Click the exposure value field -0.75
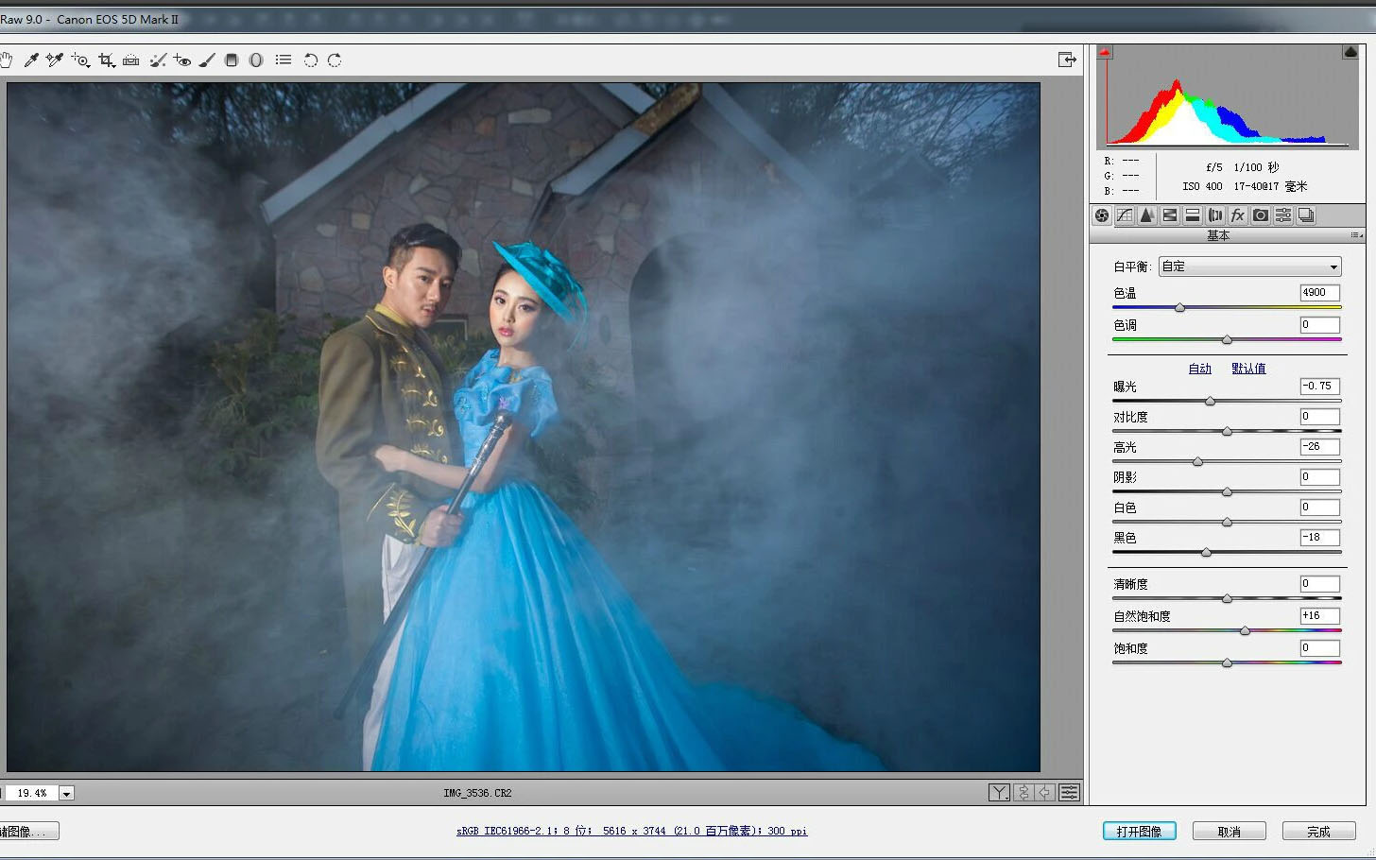This screenshot has width=1376, height=860. pyautogui.click(x=1319, y=387)
